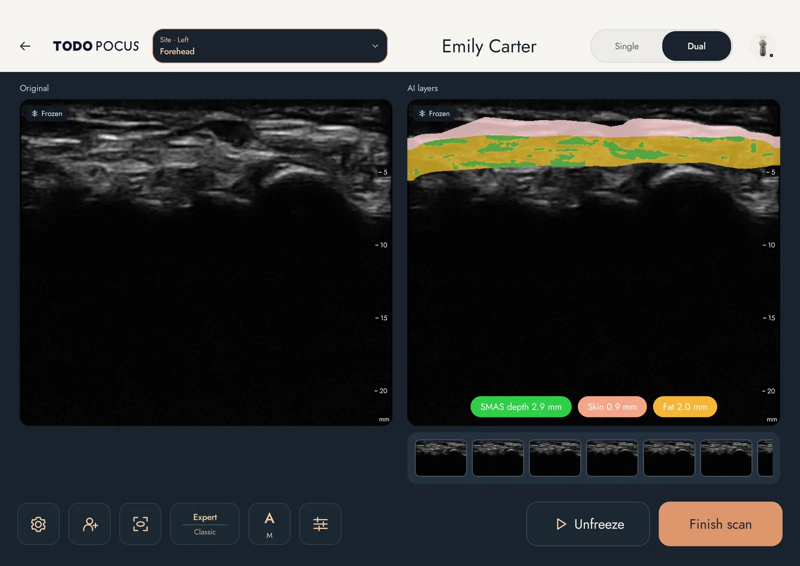This screenshot has width=800, height=566.
Task: Go back using the left arrow
Action: [25, 46]
